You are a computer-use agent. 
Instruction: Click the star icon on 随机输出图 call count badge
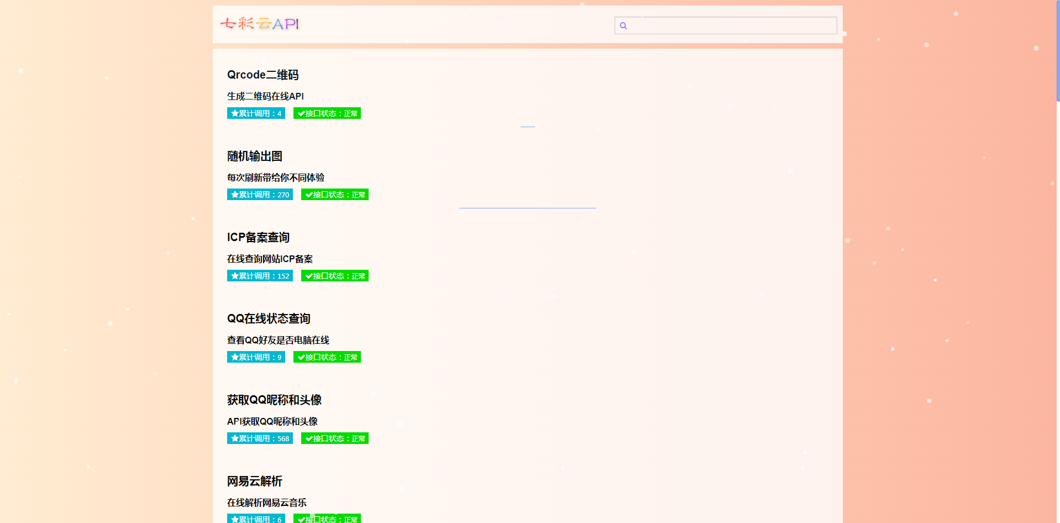tap(234, 194)
